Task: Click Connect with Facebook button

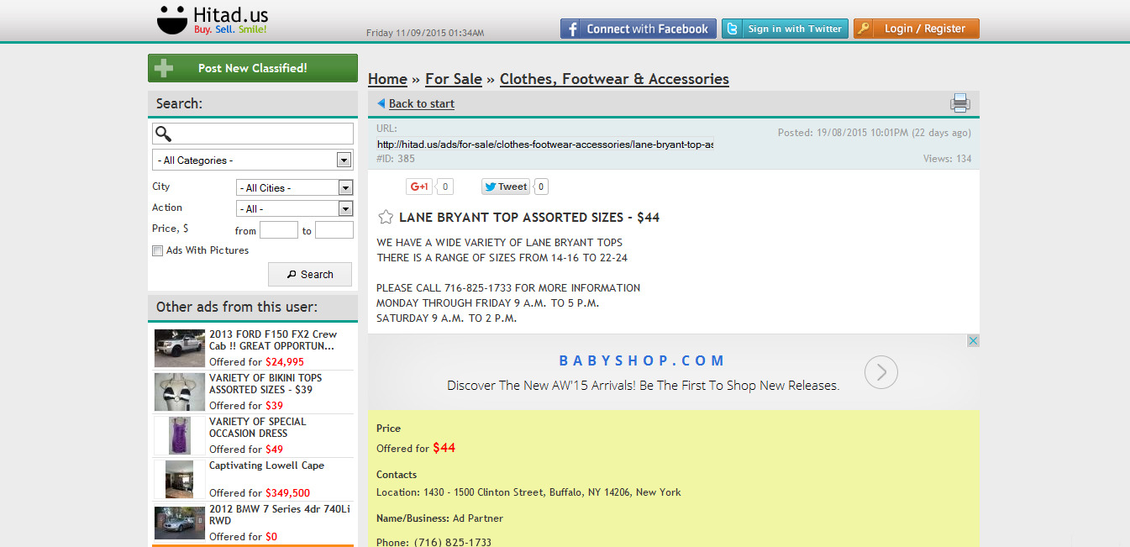Action: pyautogui.click(x=639, y=29)
